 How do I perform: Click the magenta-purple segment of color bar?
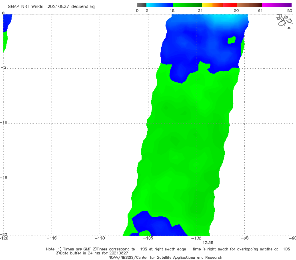click(277, 5)
